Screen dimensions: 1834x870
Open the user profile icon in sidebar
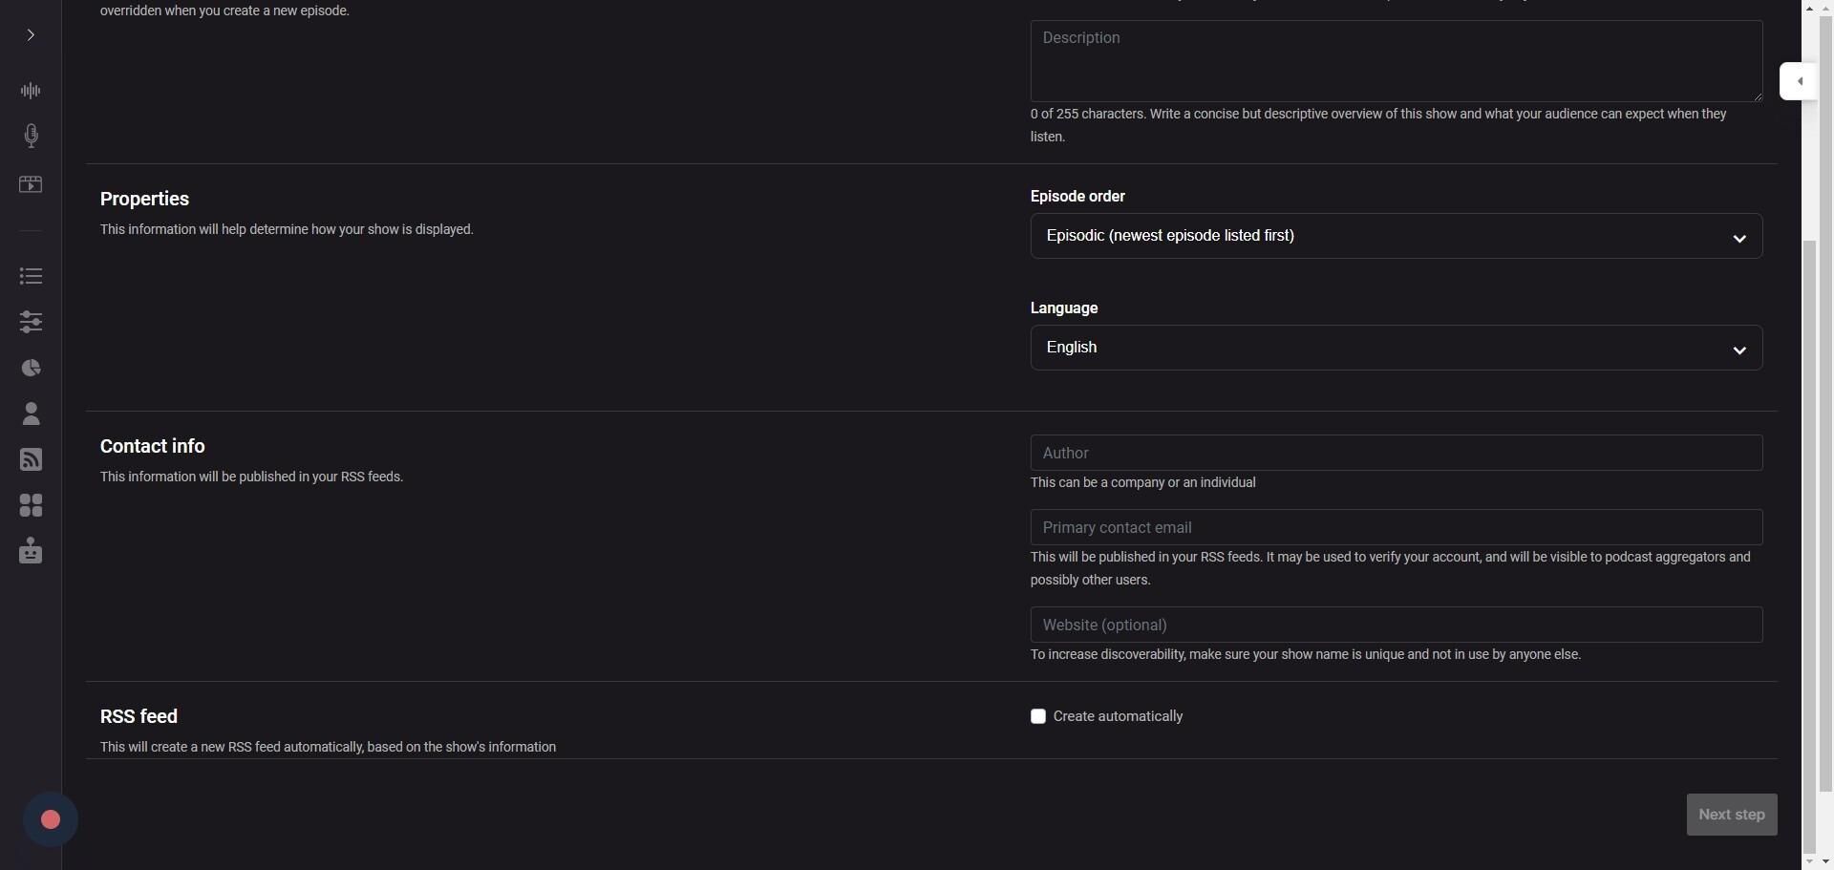31,414
